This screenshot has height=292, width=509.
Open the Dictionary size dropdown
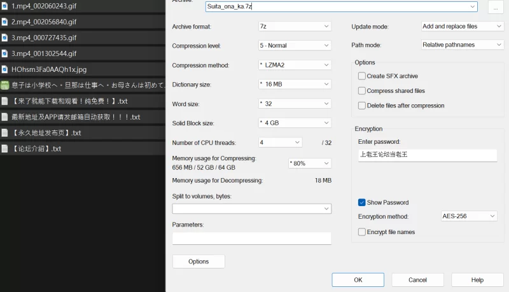pyautogui.click(x=295, y=84)
